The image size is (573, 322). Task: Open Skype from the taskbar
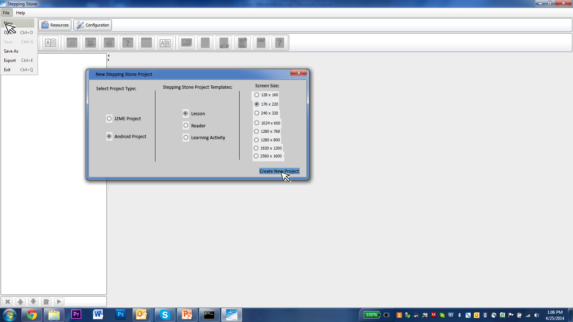[165, 315]
